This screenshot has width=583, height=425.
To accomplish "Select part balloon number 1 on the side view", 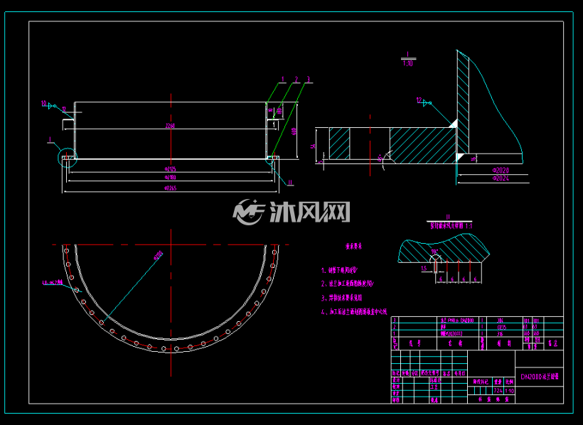I will [282, 79].
